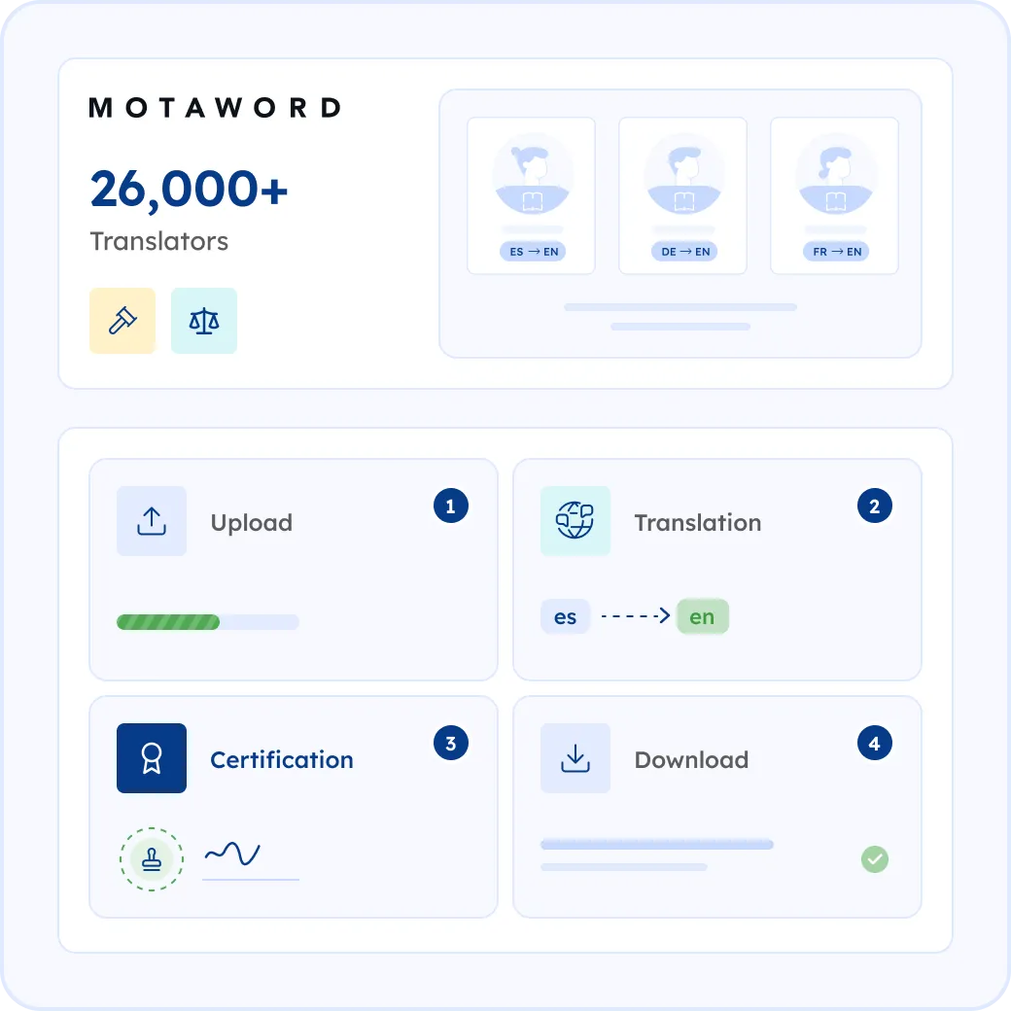Select the certification ribbon badge icon
The image size is (1011, 1011).
pyautogui.click(x=152, y=758)
